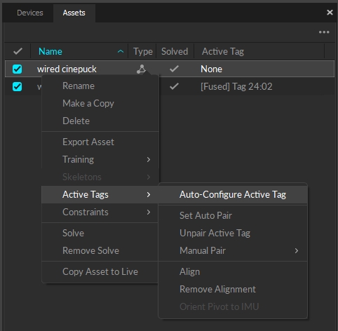Uncheck the second asset's checkbox
This screenshot has height=331, width=338.
tap(18, 87)
